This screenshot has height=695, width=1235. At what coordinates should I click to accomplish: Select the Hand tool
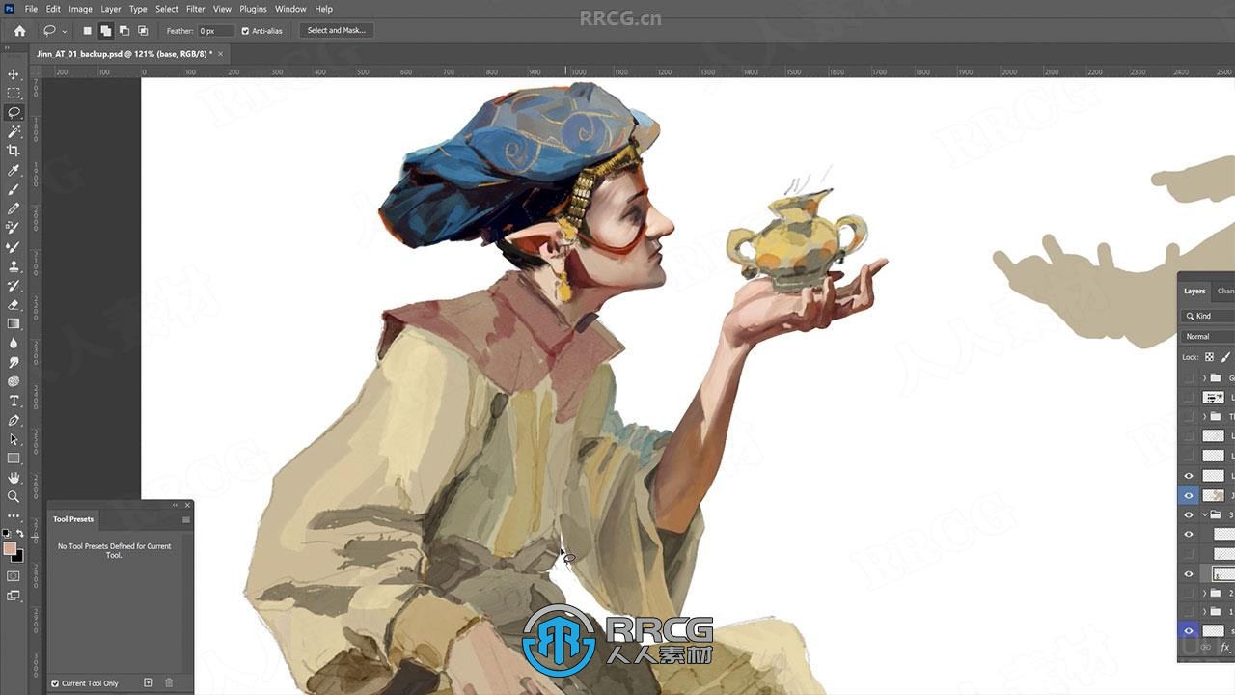[14, 478]
